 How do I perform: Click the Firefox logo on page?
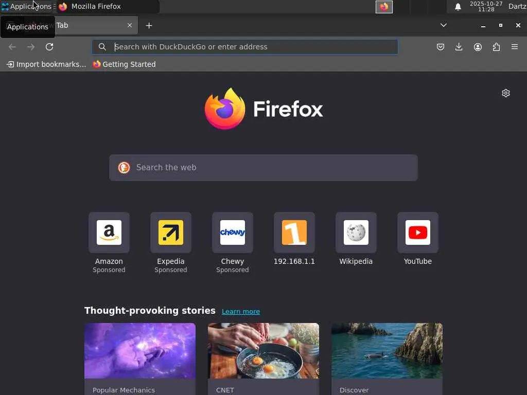click(264, 109)
